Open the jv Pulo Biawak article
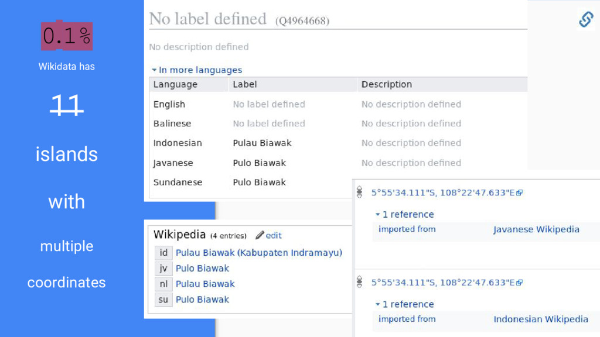This screenshot has height=337, width=600. [x=202, y=268]
